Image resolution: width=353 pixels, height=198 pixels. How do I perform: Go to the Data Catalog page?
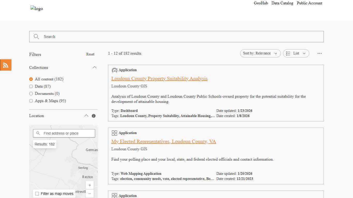click(282, 3)
